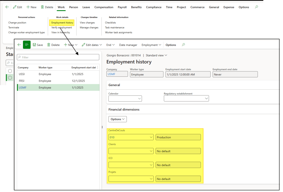Click the search icon in top ribbon
The width and height of the screenshot is (283, 192).
[x=256, y=7]
